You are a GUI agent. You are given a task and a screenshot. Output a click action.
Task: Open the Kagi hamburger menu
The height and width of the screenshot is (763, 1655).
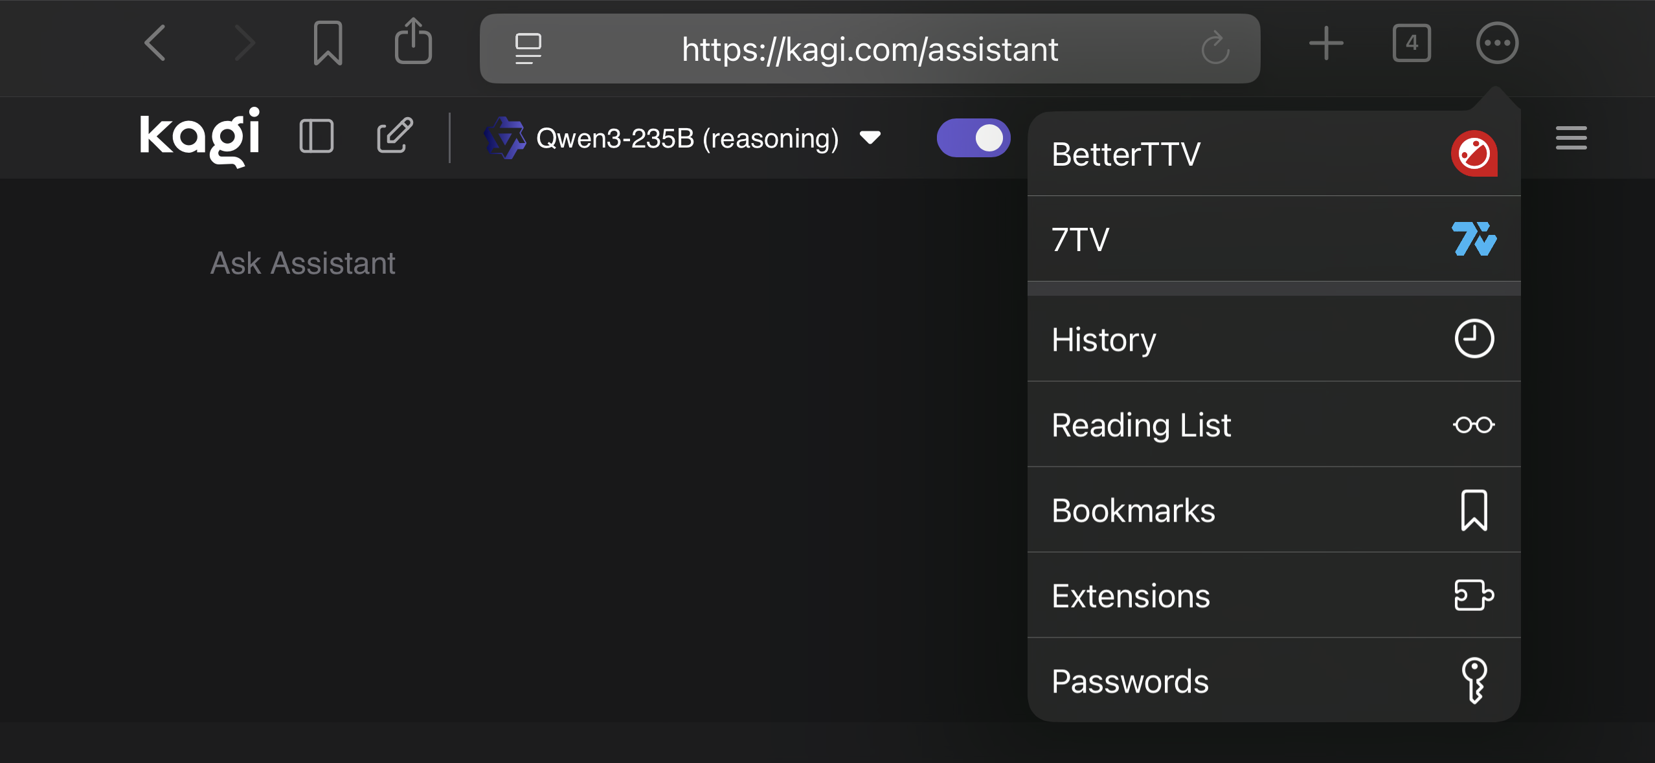coord(1571,138)
